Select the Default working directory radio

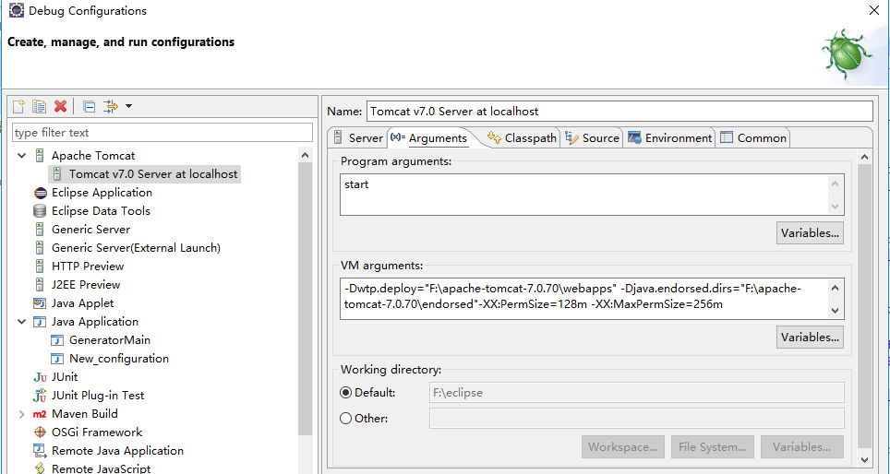[346, 393]
